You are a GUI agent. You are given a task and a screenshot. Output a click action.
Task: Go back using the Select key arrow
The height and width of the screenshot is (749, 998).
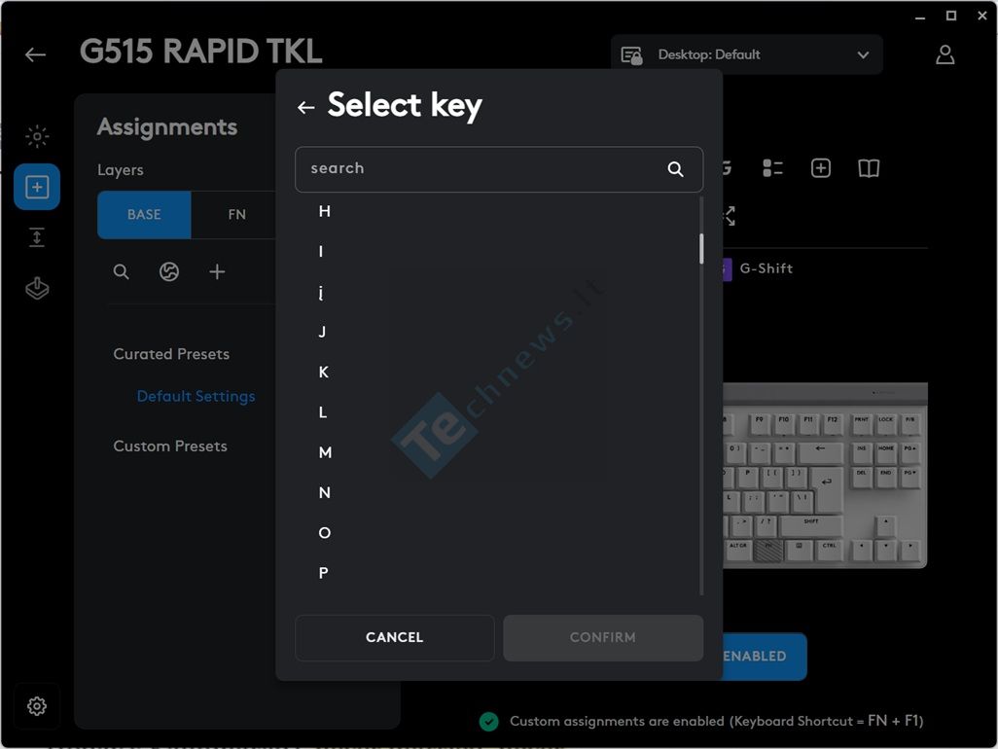pyautogui.click(x=306, y=107)
